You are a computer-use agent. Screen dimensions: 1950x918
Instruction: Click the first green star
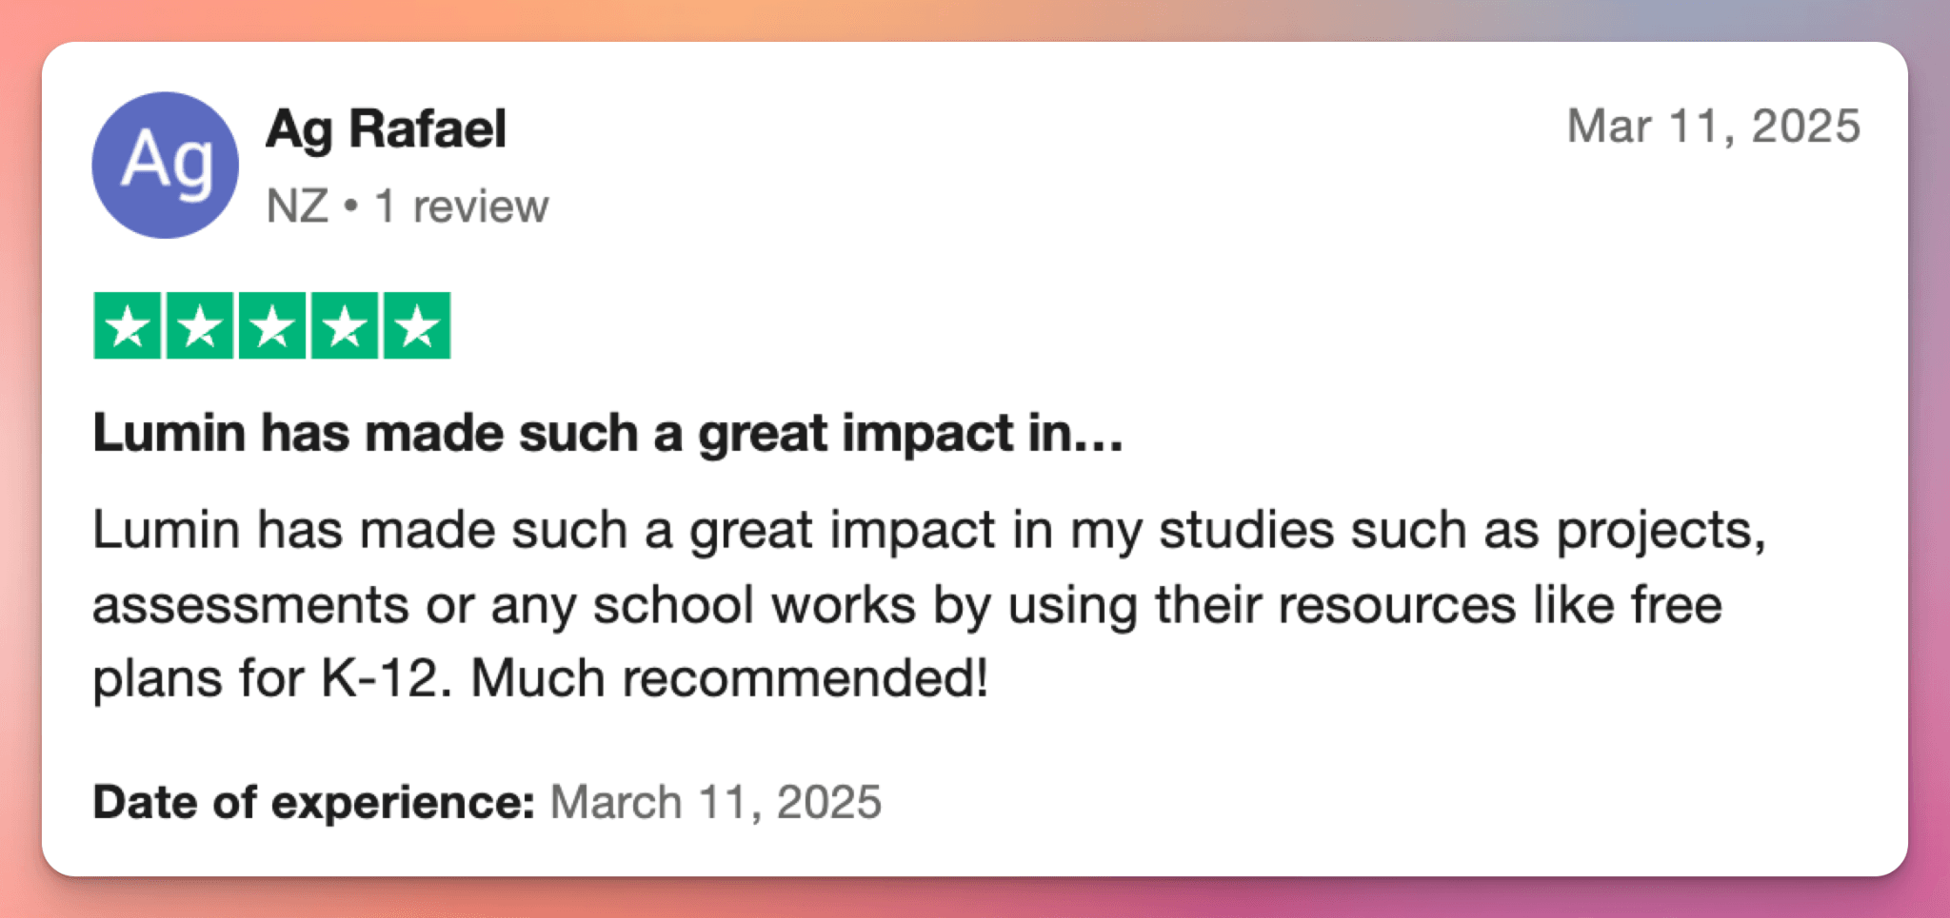128,325
